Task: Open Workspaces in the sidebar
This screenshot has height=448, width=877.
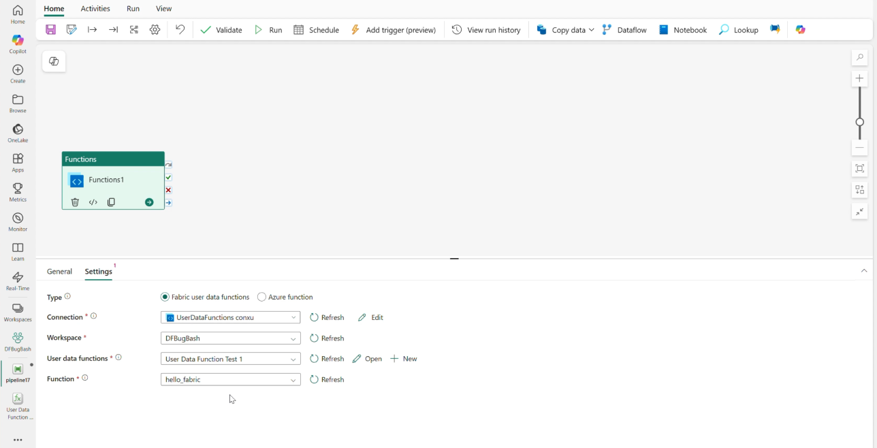Action: click(18, 313)
